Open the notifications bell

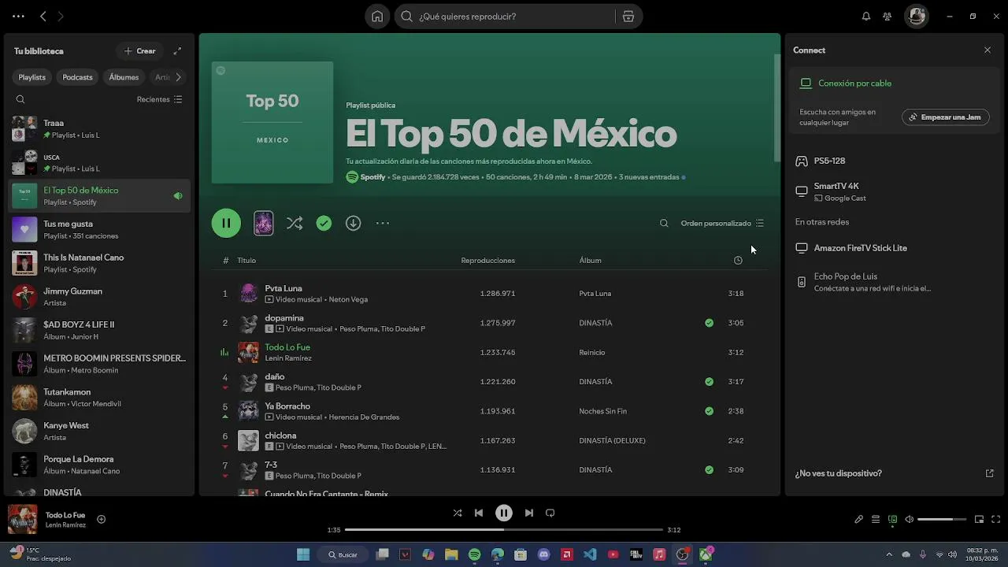click(x=866, y=17)
